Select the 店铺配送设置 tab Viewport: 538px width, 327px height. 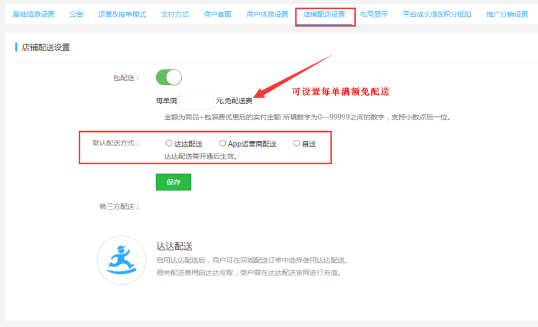tap(324, 14)
